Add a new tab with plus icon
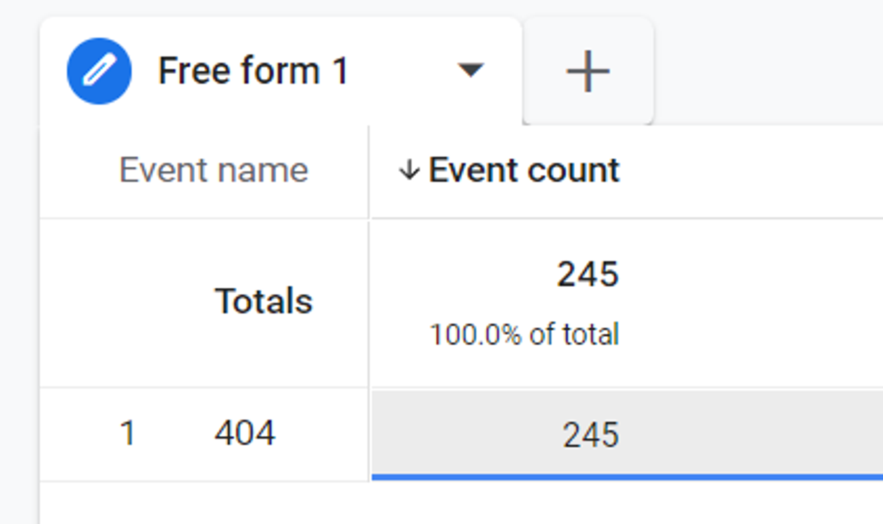This screenshot has height=524, width=883. (588, 71)
